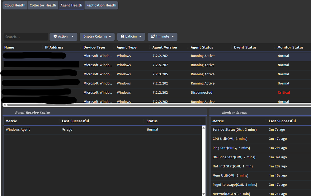Select agent version 7.2.5.207 cell

tap(160, 65)
